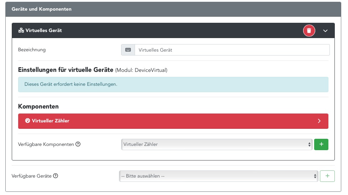Viewport: 348px width, 195px height.
Task: Open the Verfügbare Komponenten dropdown
Action: click(x=217, y=144)
